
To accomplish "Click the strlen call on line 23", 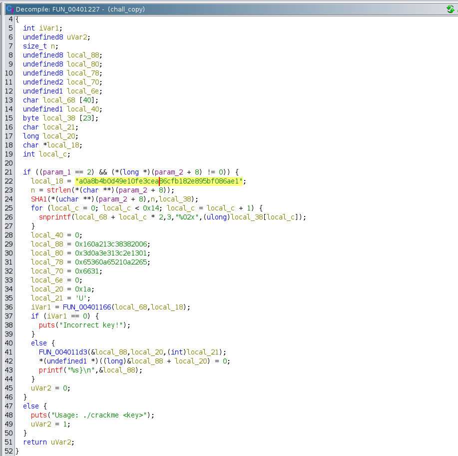I will coord(59,190).
